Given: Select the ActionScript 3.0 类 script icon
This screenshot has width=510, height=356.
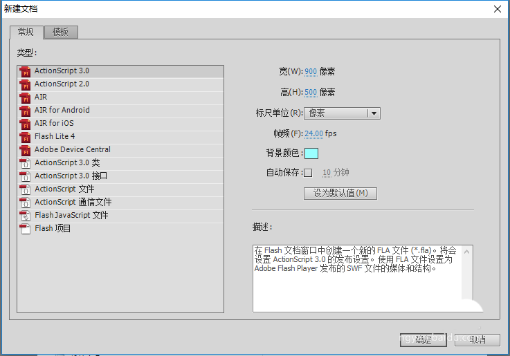Looking at the screenshot, I should coord(25,163).
